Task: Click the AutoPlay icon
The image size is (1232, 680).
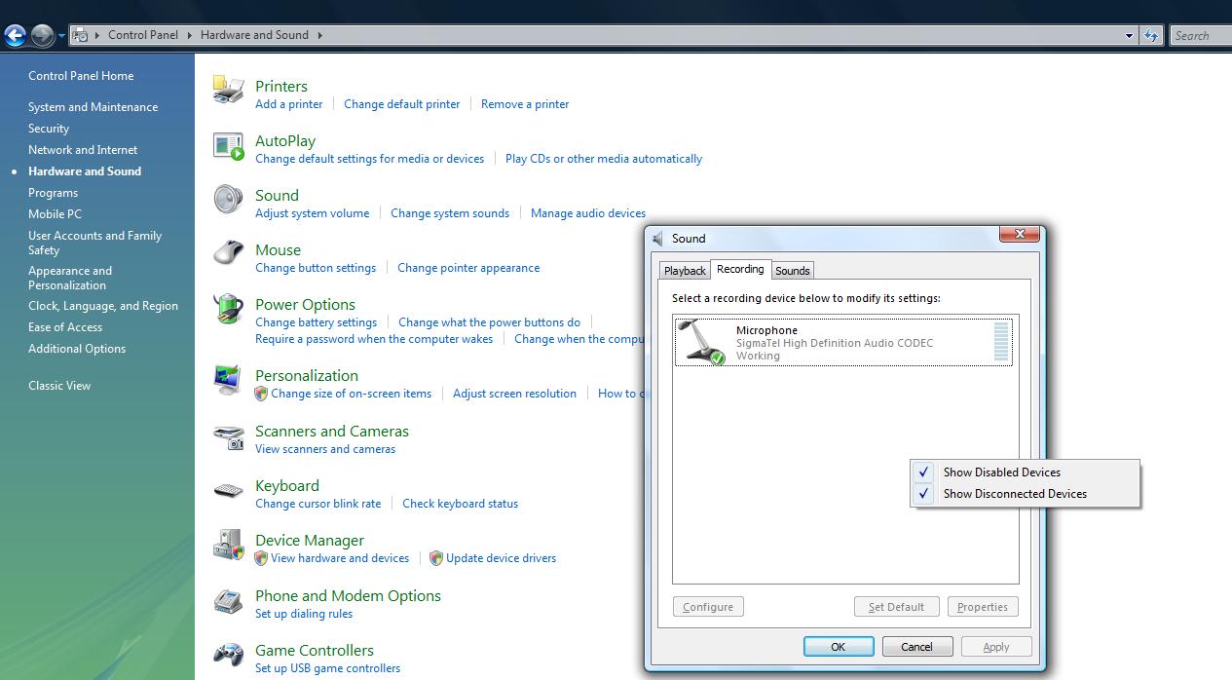Action: coord(228,145)
